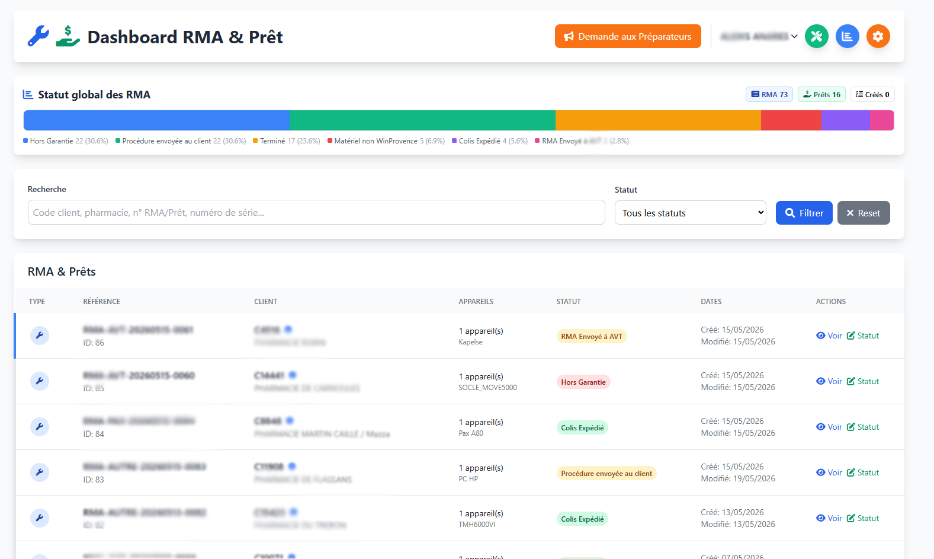This screenshot has width=934, height=559.
Task: Click the blue Hors Garantie bar segment
Action: tap(156, 120)
